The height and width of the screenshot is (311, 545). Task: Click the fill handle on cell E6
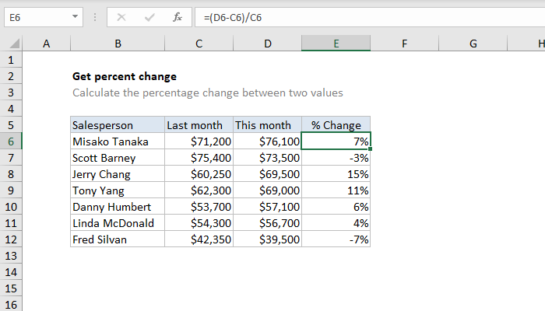click(371, 149)
